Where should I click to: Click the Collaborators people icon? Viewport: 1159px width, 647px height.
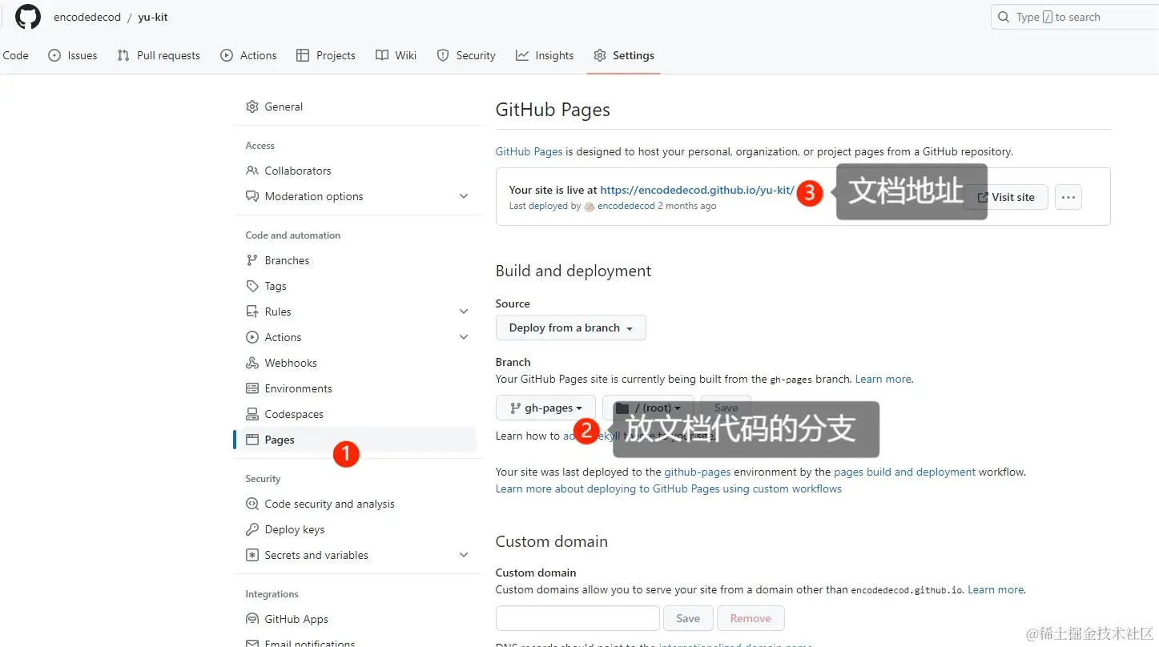pyautogui.click(x=252, y=171)
